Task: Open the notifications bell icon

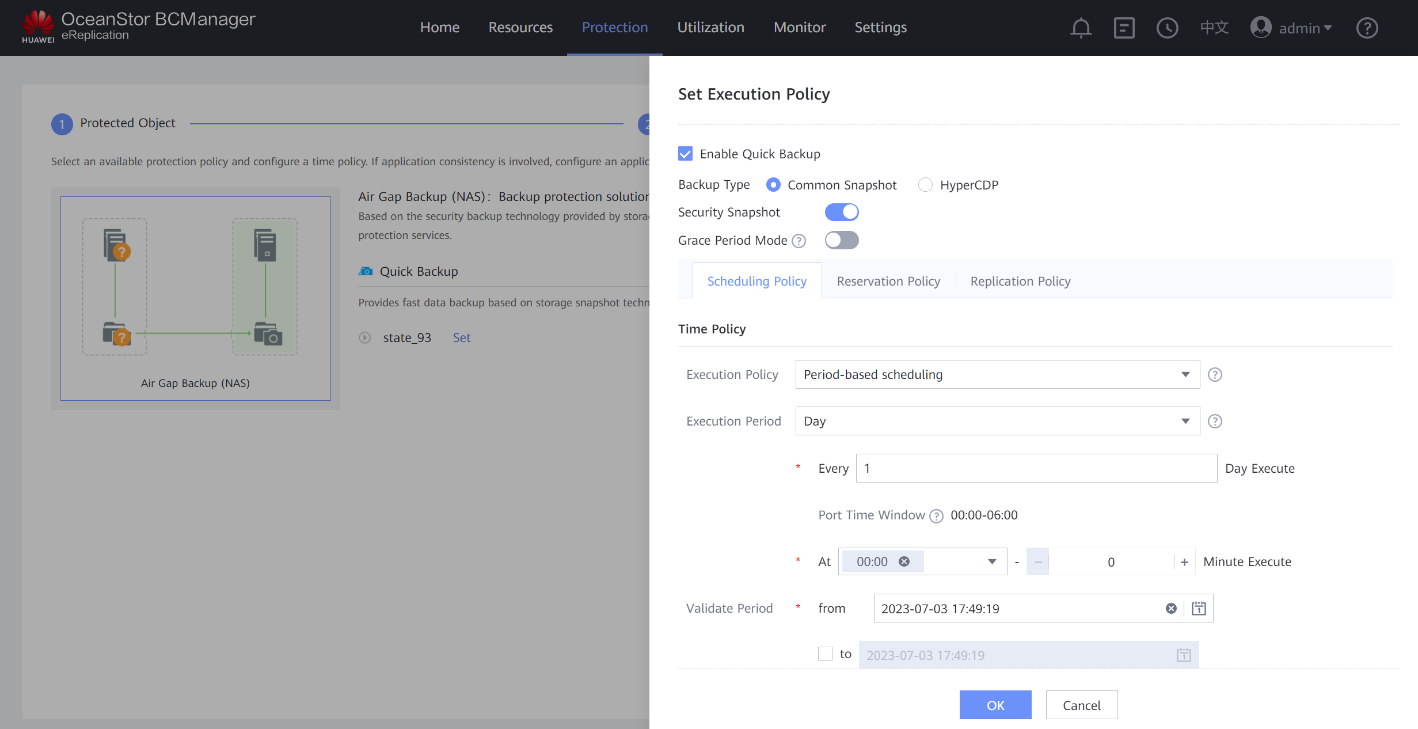Action: [x=1081, y=28]
